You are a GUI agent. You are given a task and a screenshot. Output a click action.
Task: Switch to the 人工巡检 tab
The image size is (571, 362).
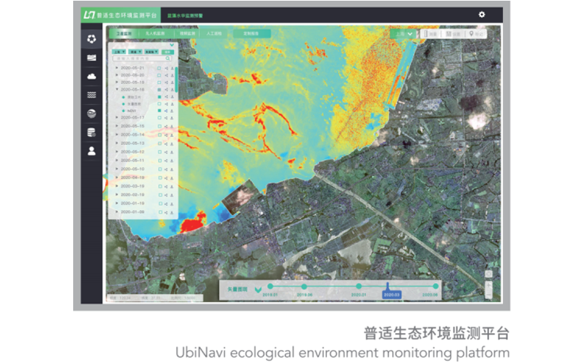[214, 33]
